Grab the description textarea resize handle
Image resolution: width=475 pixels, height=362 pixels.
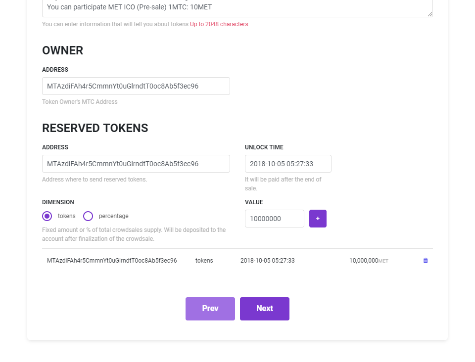pos(430,14)
